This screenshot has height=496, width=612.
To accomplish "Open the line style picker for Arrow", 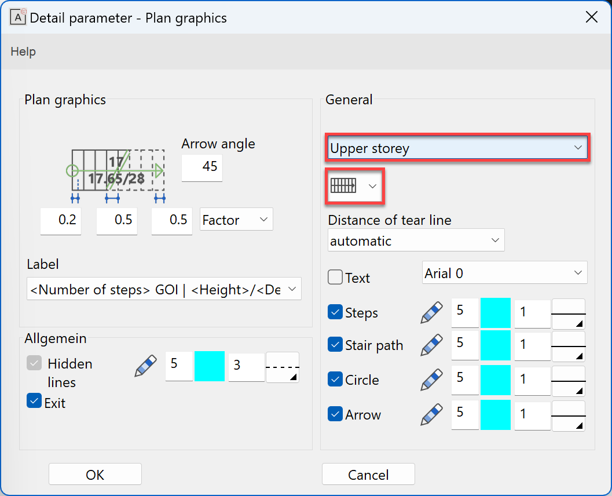I will 568,415.
